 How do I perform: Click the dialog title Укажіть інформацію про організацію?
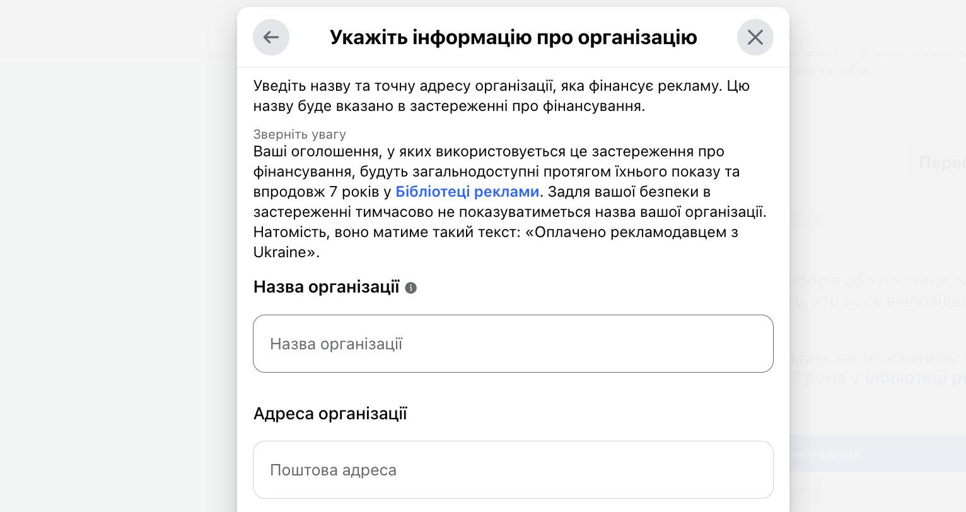click(x=513, y=37)
